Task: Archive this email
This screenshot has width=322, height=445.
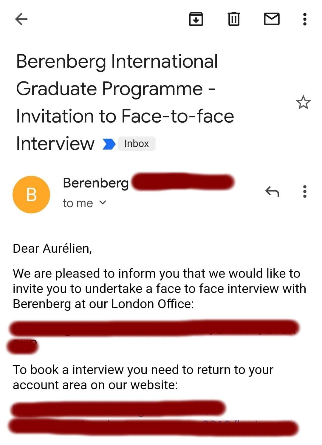Action: click(196, 19)
